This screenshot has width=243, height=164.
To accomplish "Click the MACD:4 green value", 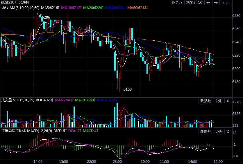I will pyautogui.click(x=91, y=131).
